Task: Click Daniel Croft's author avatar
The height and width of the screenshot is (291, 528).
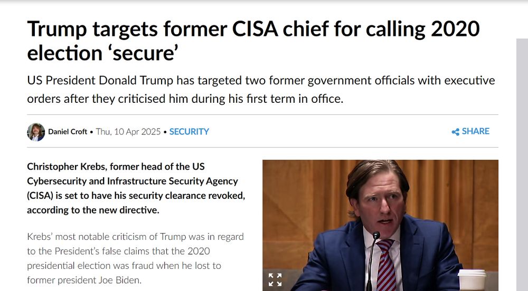Action: coord(36,132)
